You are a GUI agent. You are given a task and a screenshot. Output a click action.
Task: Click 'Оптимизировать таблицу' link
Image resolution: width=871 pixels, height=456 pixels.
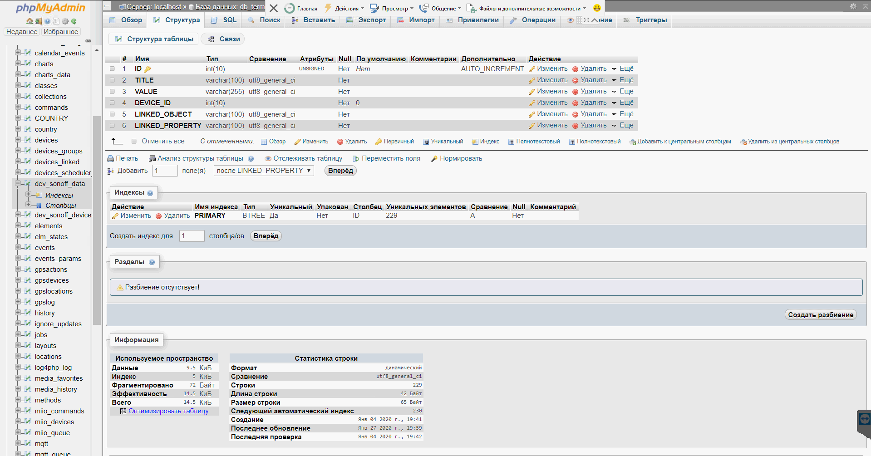coord(168,411)
